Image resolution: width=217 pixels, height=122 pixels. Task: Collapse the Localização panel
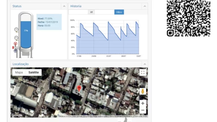[145, 64]
